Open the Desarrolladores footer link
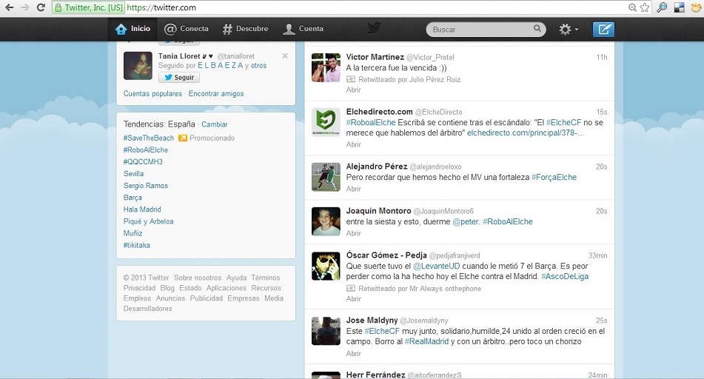Viewport: 704px width, 379px height. point(148,309)
